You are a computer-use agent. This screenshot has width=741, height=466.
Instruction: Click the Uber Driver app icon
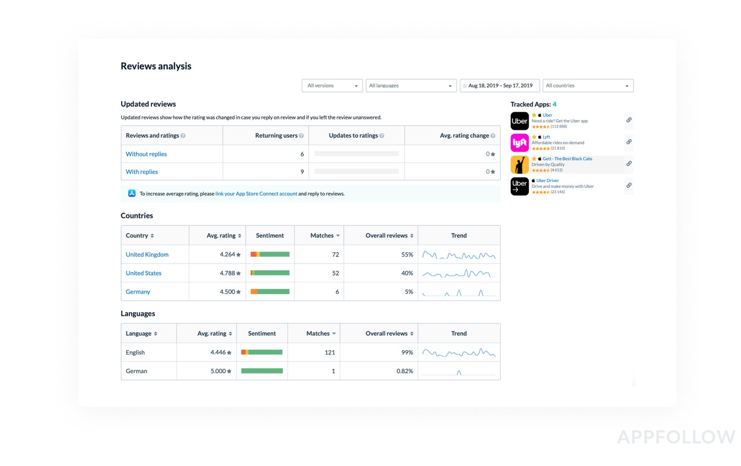(519, 186)
